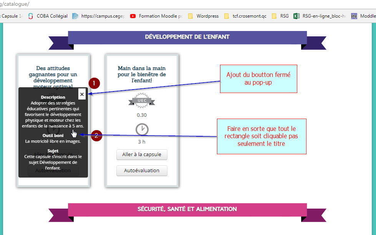Screen dimensions: 376x235
Task: Open the Formation Moodle YouTube bookmark
Action: [156, 16]
